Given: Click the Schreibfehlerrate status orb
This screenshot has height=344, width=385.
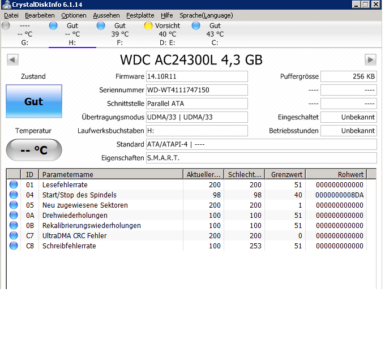Looking at the screenshot, I should 14,246.
